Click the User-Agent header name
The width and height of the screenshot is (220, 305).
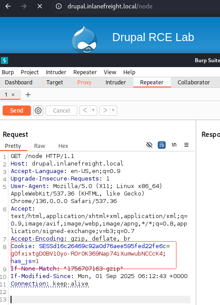click(x=28, y=186)
